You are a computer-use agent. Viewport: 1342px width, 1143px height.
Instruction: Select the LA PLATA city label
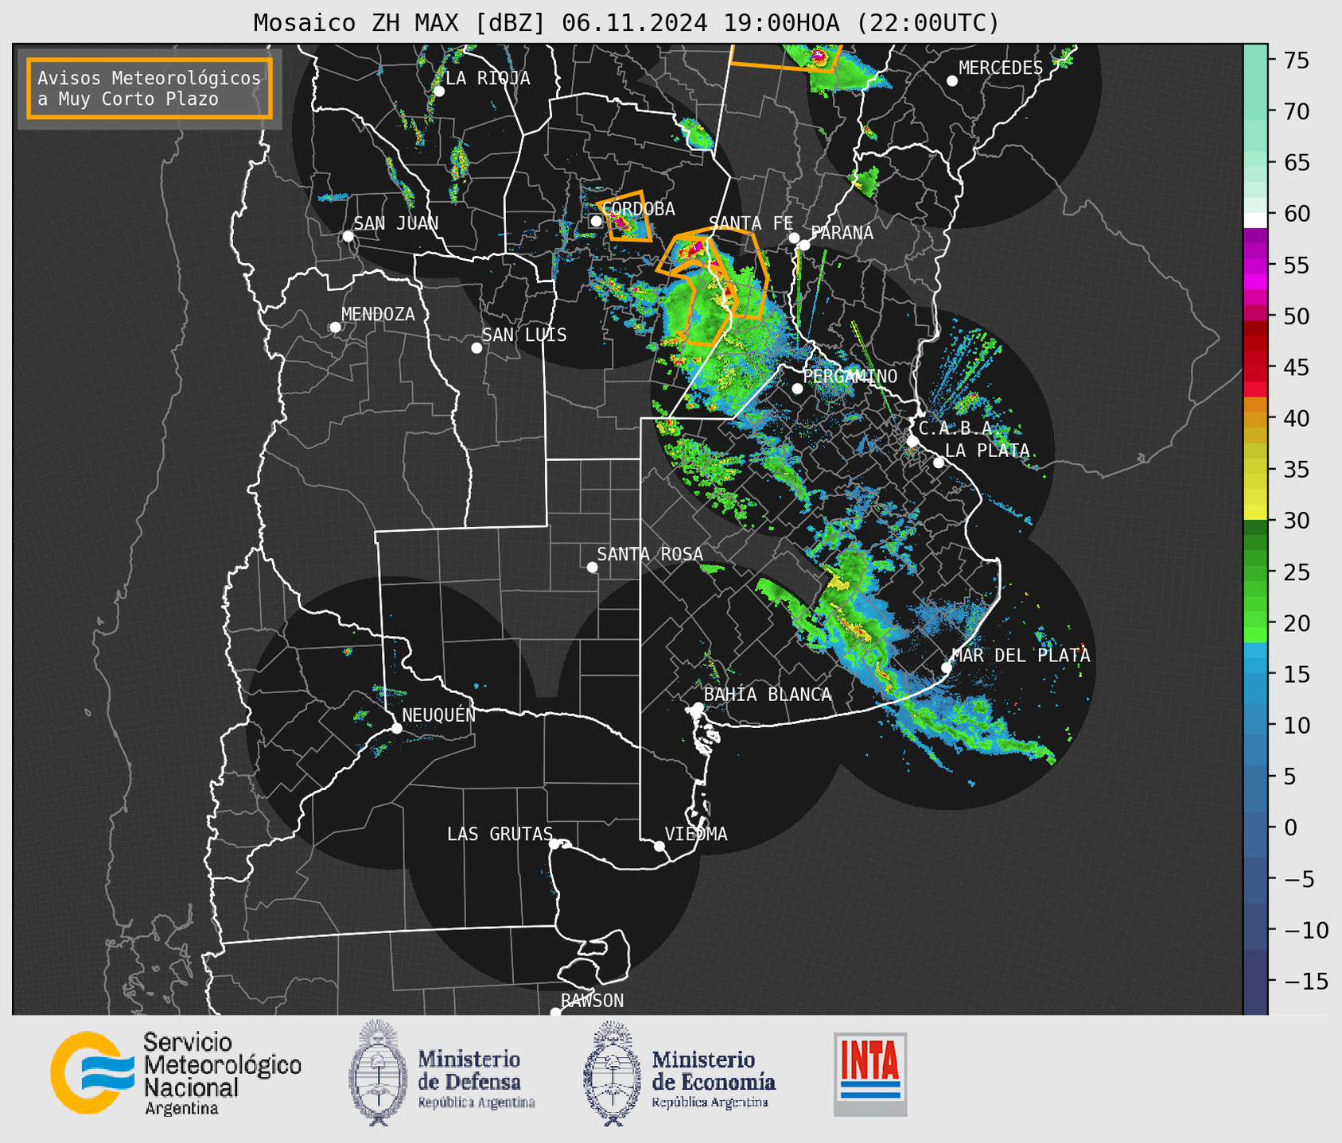[x=987, y=451]
